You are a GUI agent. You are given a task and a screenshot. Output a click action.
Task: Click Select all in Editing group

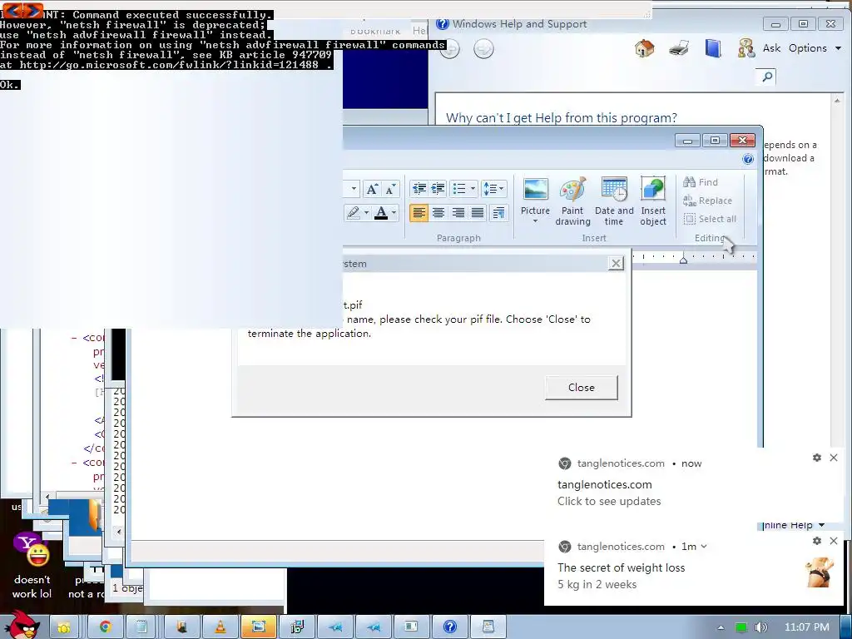click(x=710, y=219)
